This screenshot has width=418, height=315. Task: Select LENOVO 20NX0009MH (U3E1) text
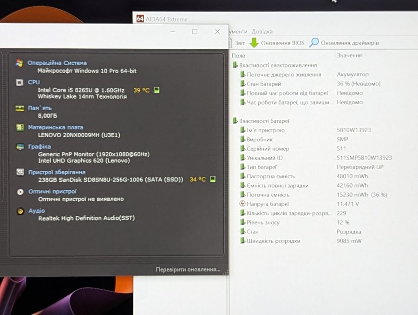79,135
